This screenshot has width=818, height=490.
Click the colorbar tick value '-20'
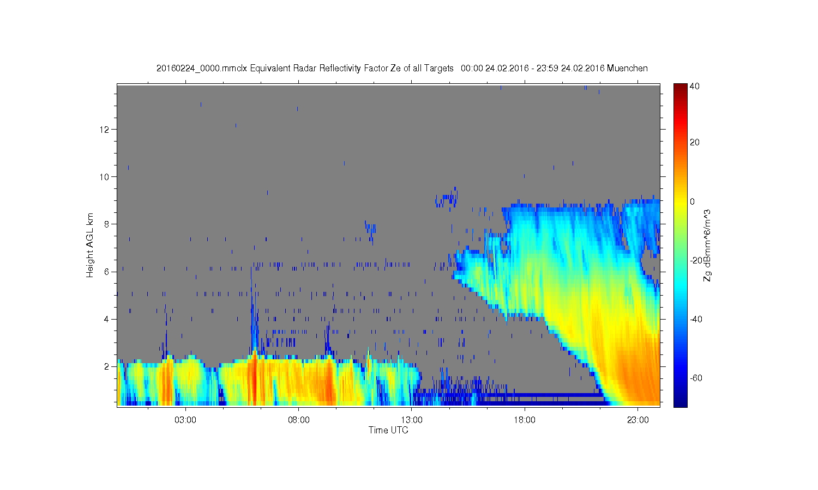(696, 260)
